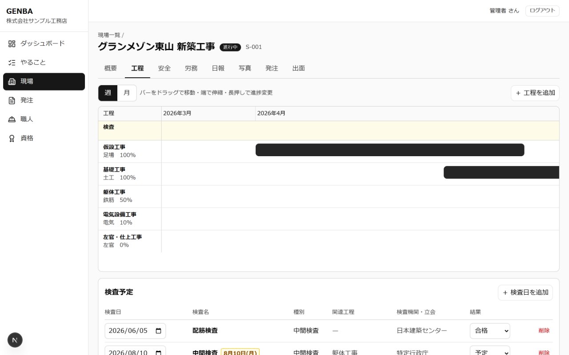569x355 pixels.
Task: Click the 発注 document icon in sidebar
Action: point(12,100)
